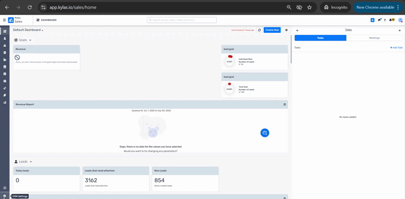Open the Leads that need attention card
The height and width of the screenshot is (199, 405).
[116, 179]
